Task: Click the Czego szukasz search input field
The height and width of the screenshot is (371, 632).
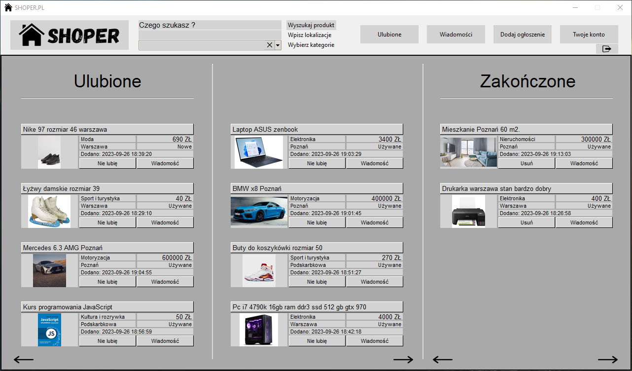Action: (x=210, y=25)
